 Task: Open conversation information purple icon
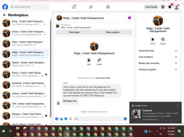point(130,18)
